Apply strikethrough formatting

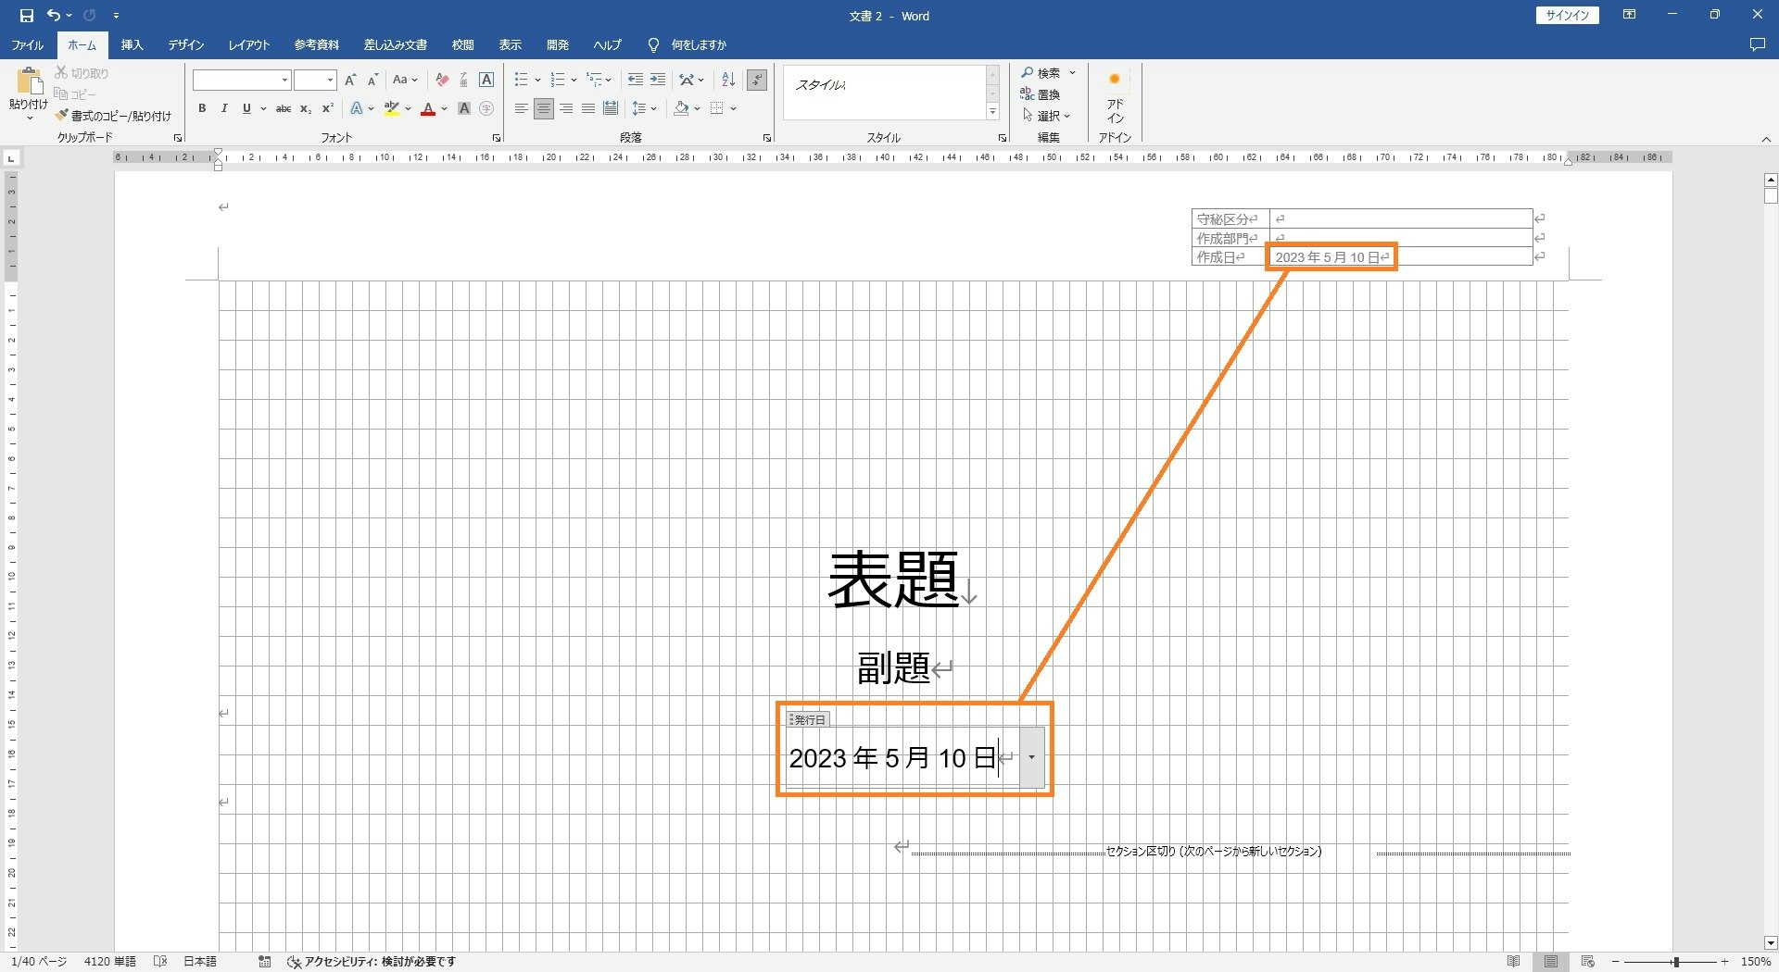(284, 109)
